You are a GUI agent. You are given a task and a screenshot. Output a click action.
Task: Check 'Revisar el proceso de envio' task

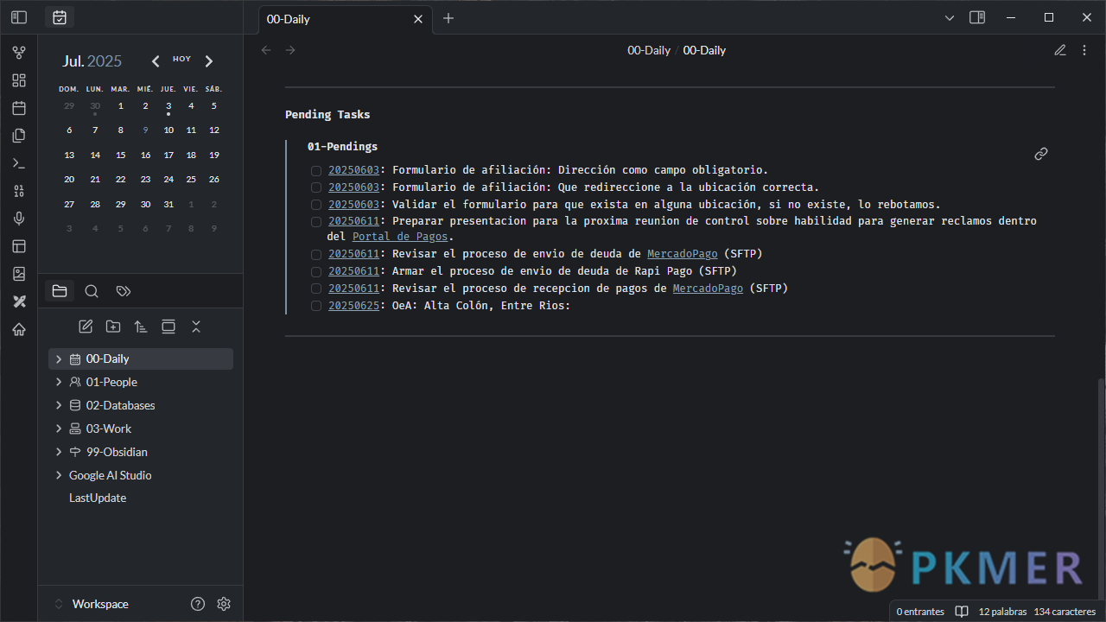tap(316, 255)
